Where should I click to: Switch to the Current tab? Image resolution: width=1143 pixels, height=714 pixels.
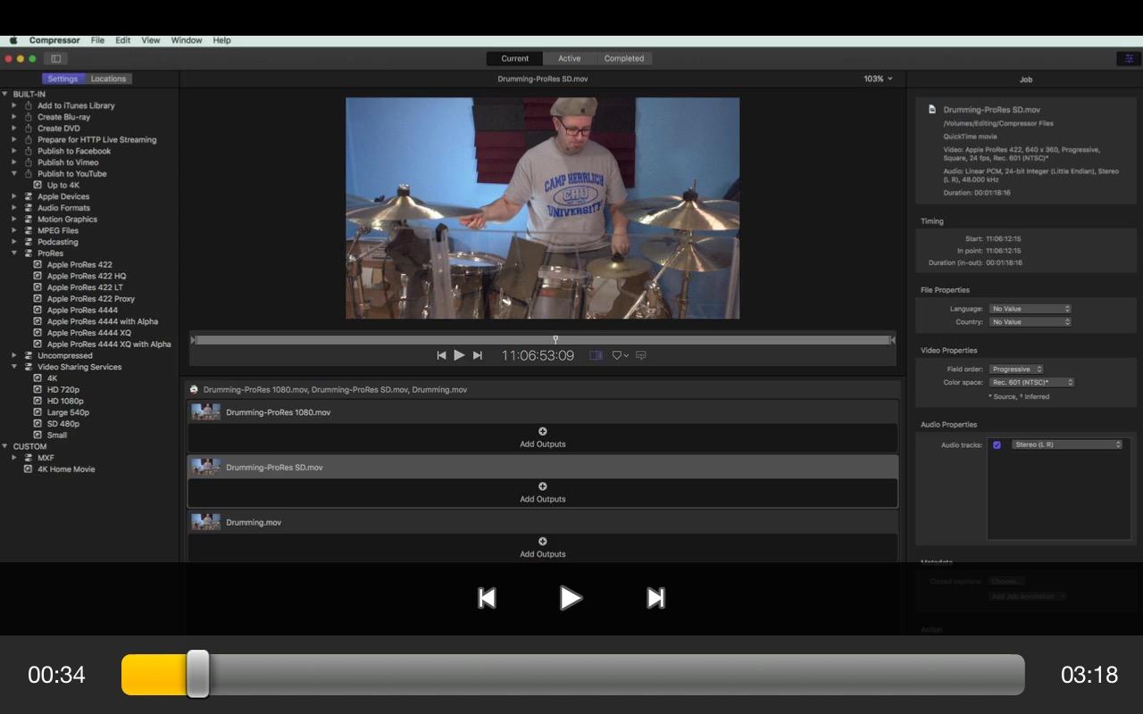515,59
